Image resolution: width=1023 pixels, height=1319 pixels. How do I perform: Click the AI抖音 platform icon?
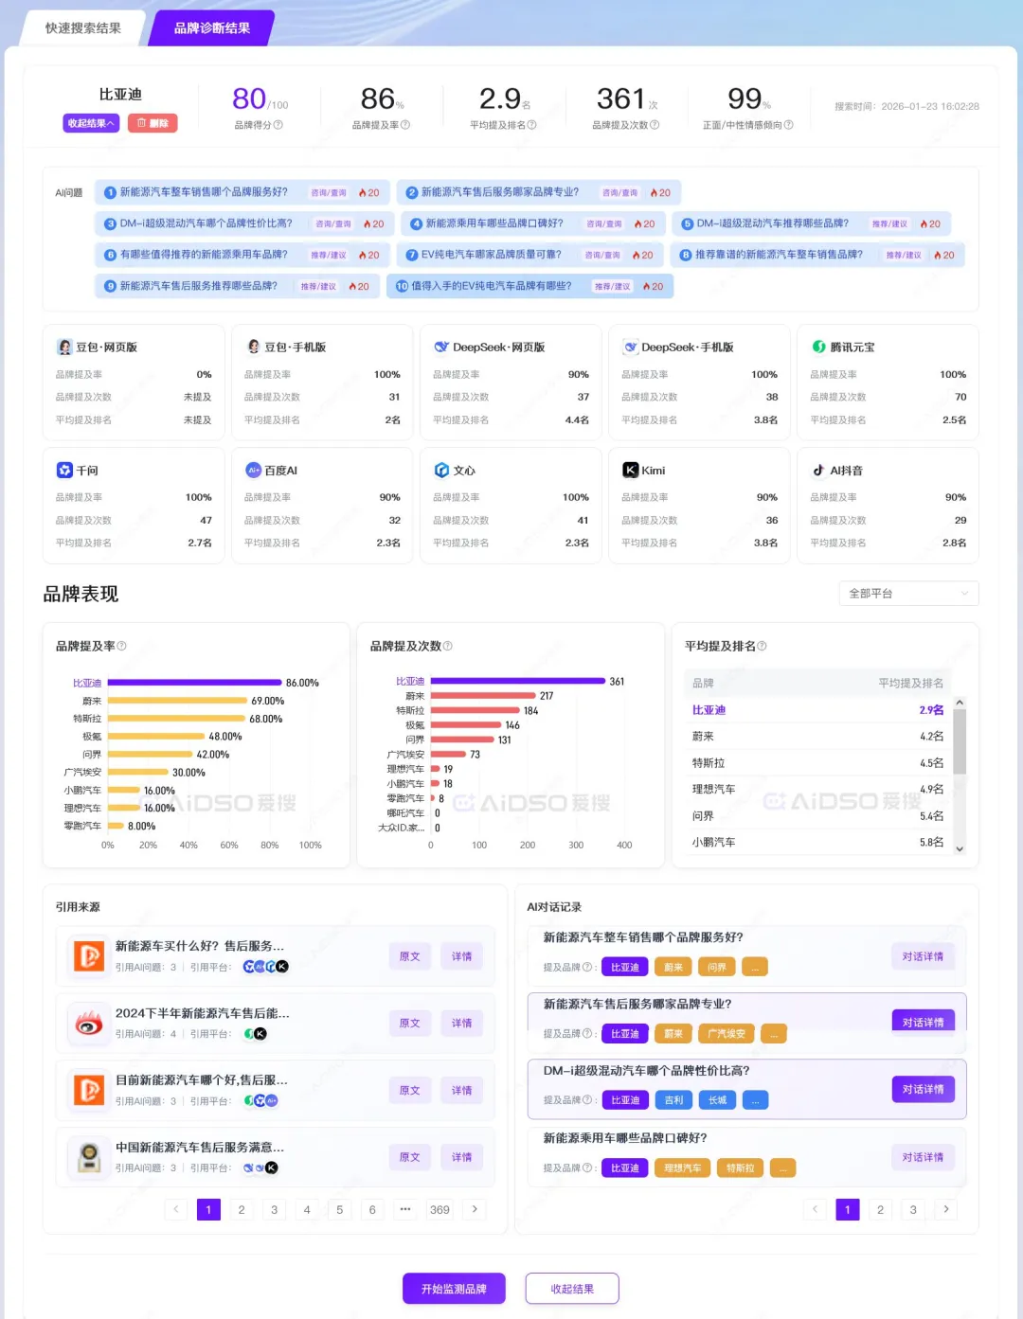(x=818, y=471)
